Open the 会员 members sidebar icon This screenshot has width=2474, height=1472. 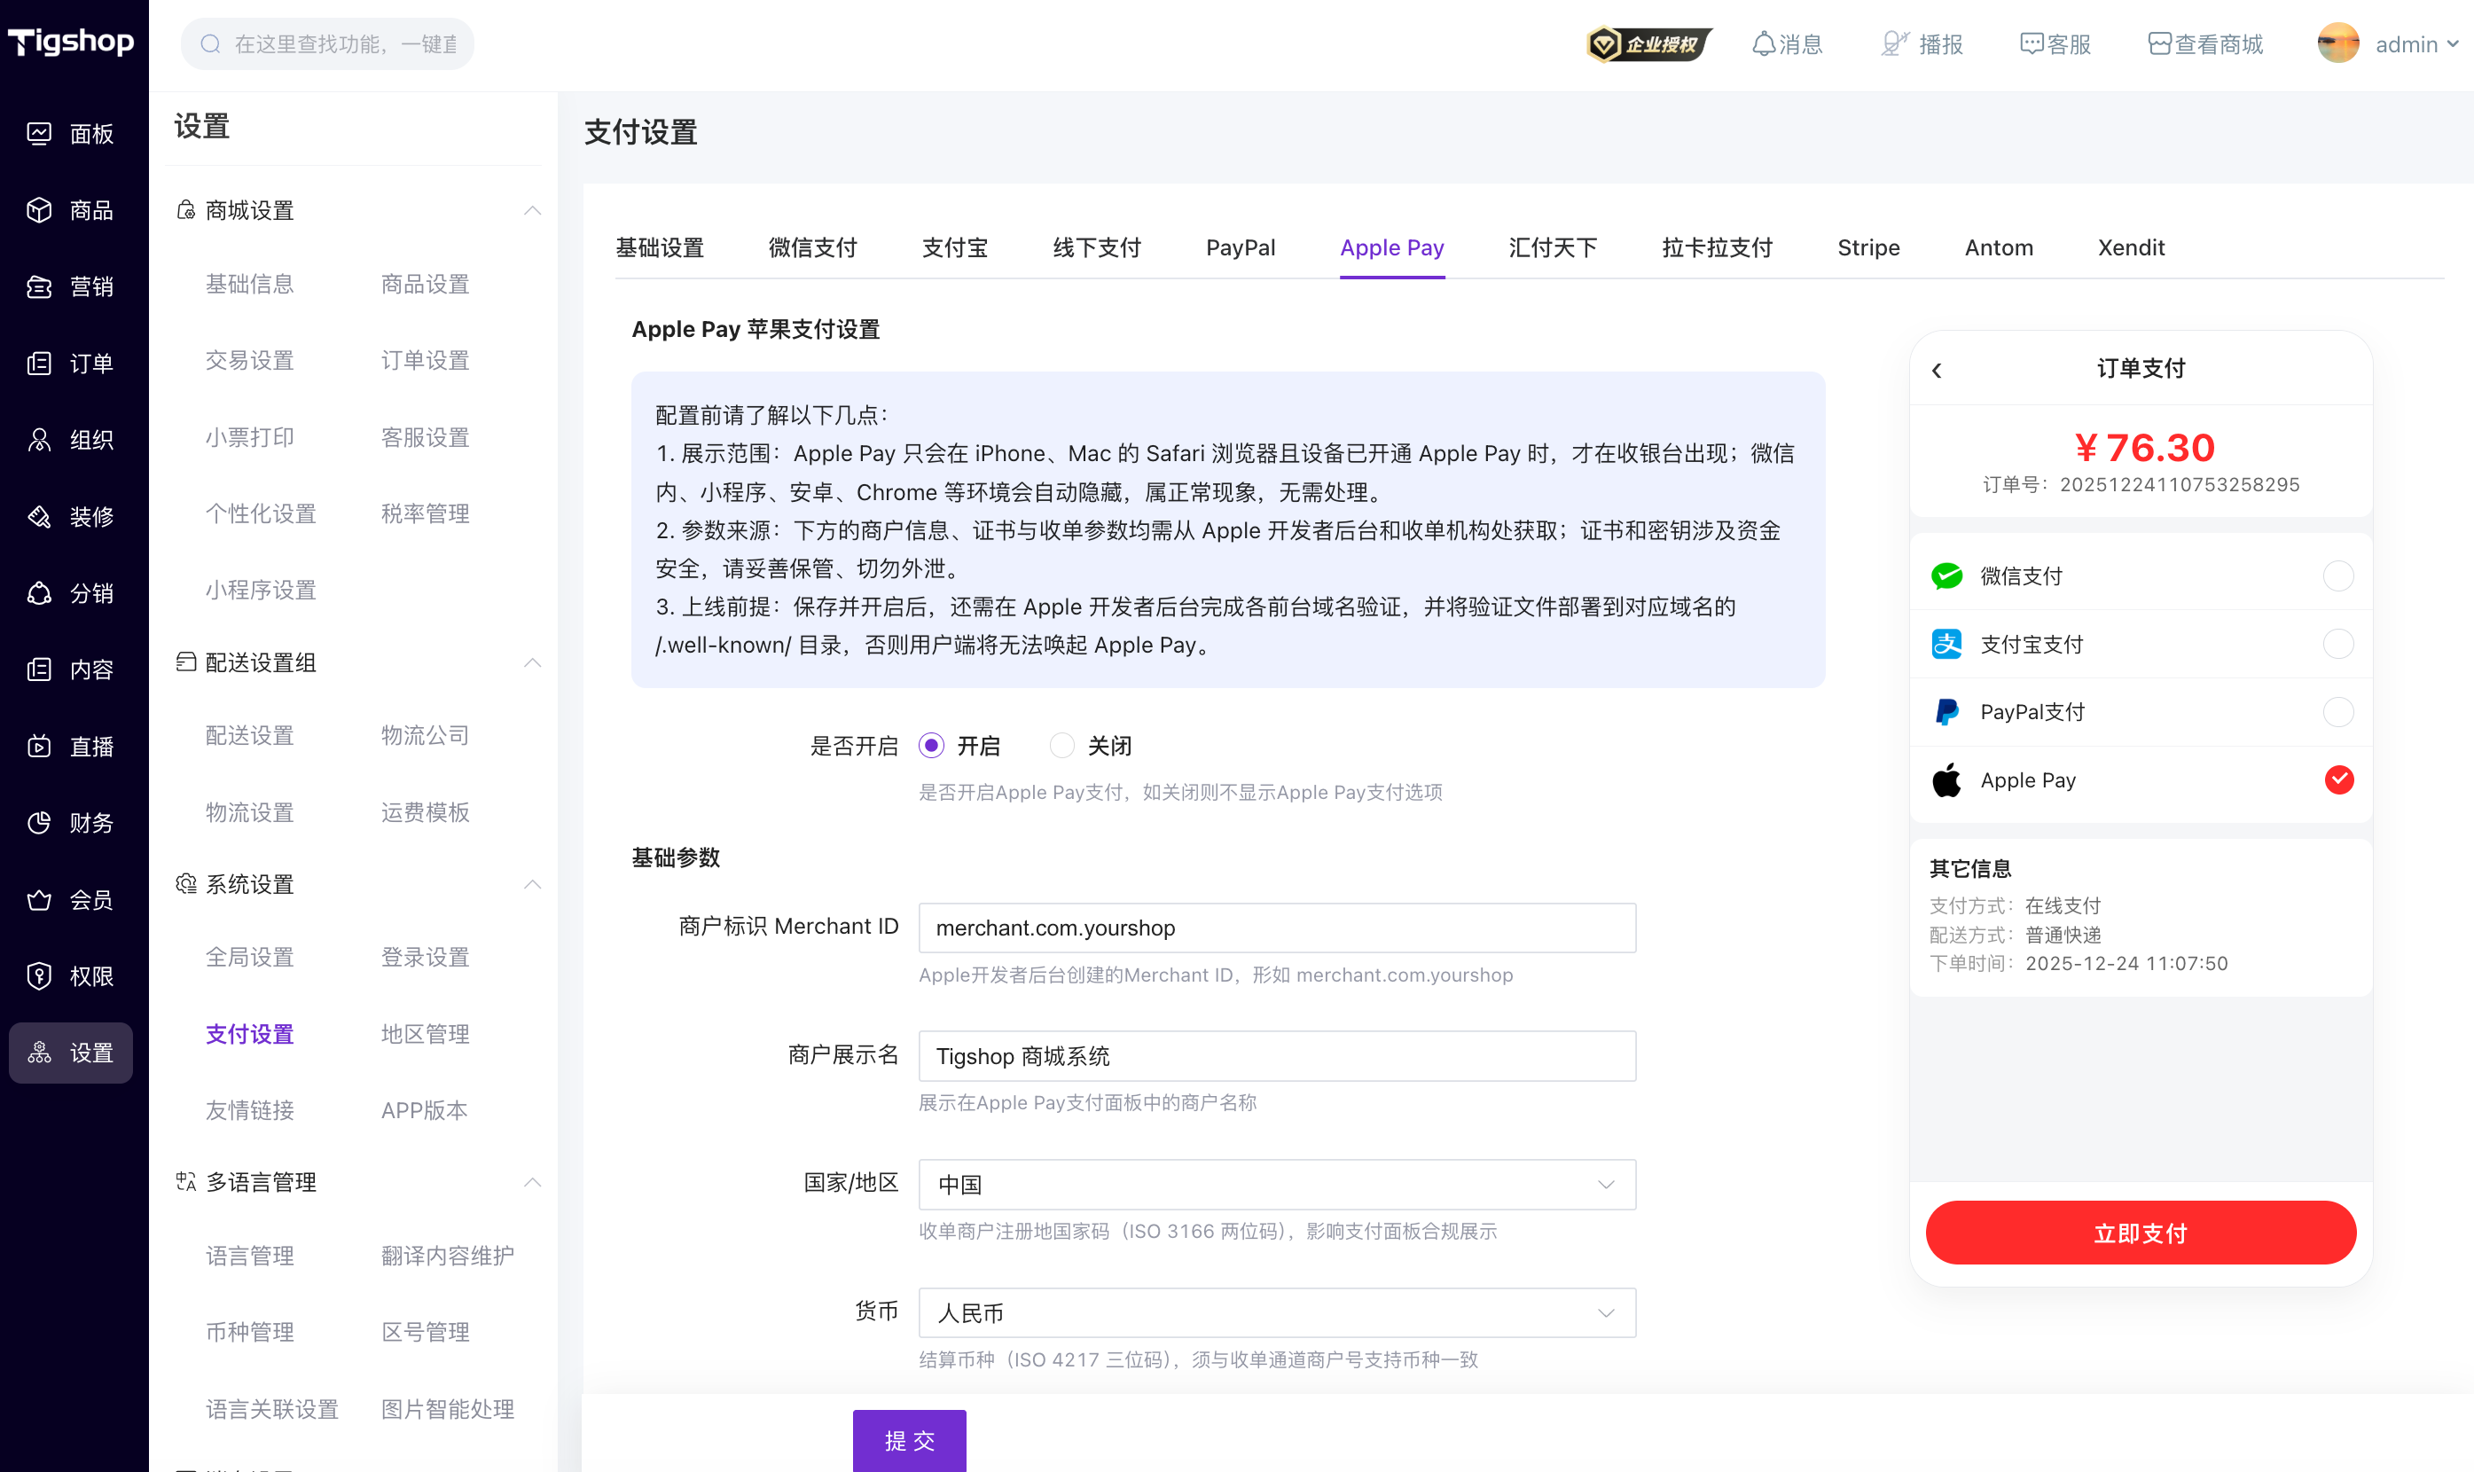(x=40, y=900)
